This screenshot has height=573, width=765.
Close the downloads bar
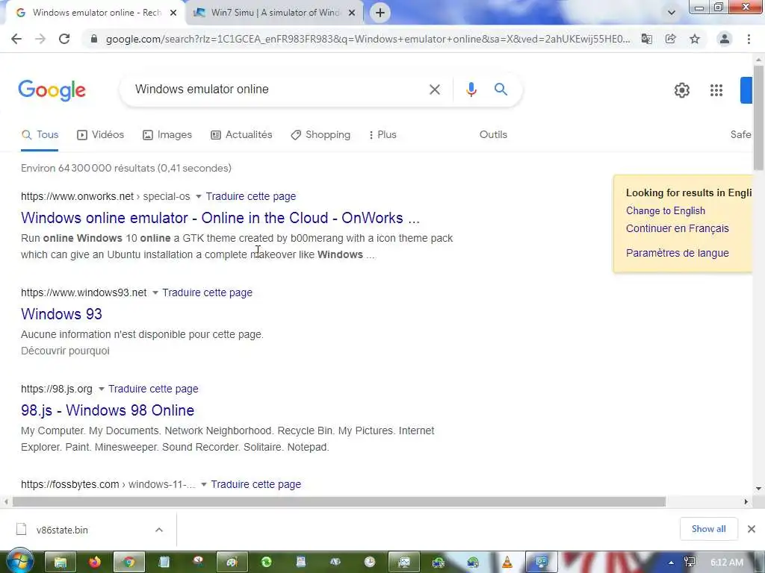[752, 529]
